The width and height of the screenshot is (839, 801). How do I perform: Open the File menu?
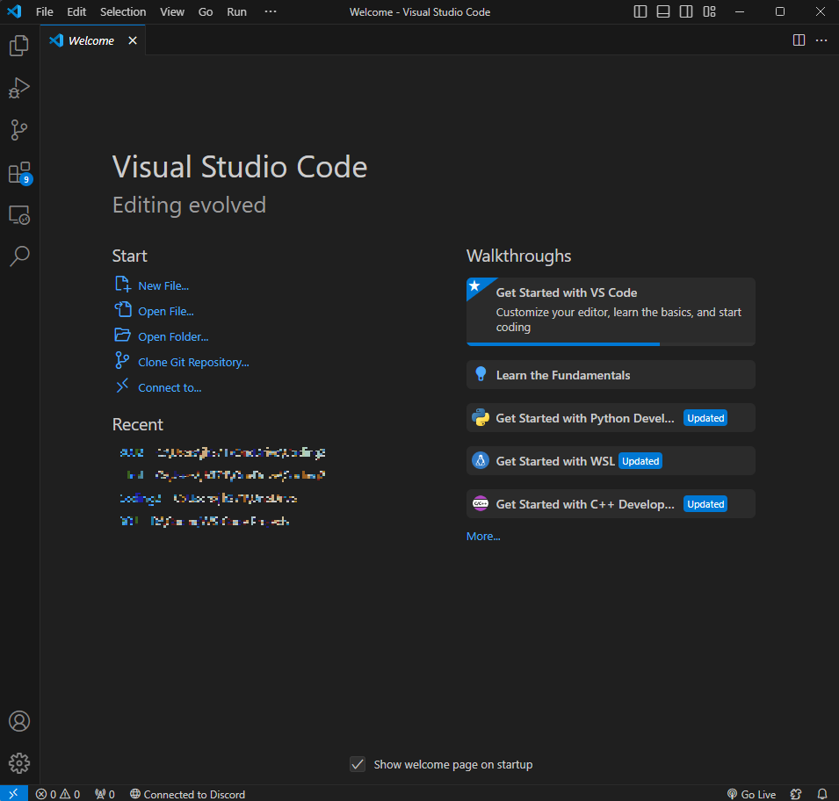click(45, 11)
